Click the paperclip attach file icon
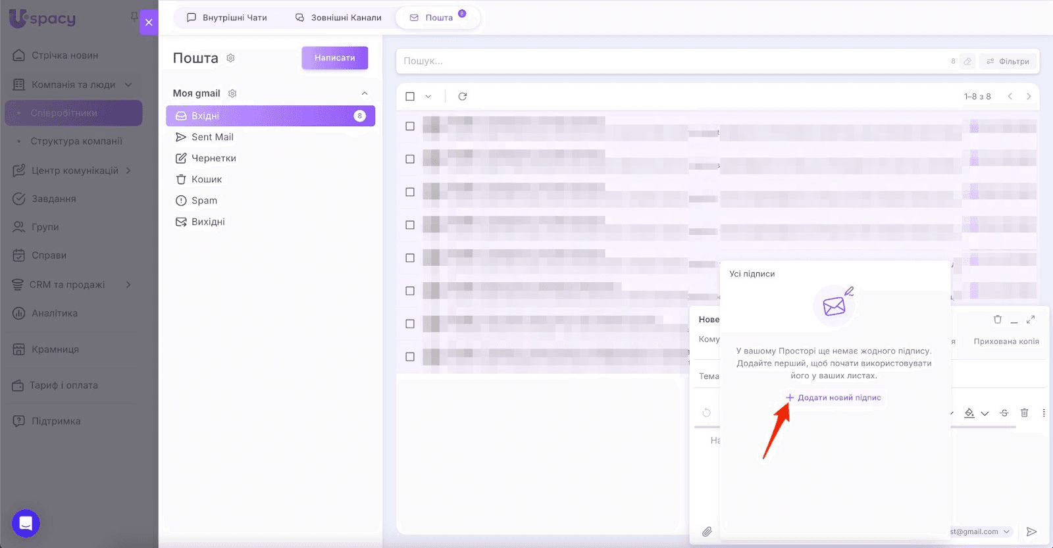1053x548 pixels. 707,532
